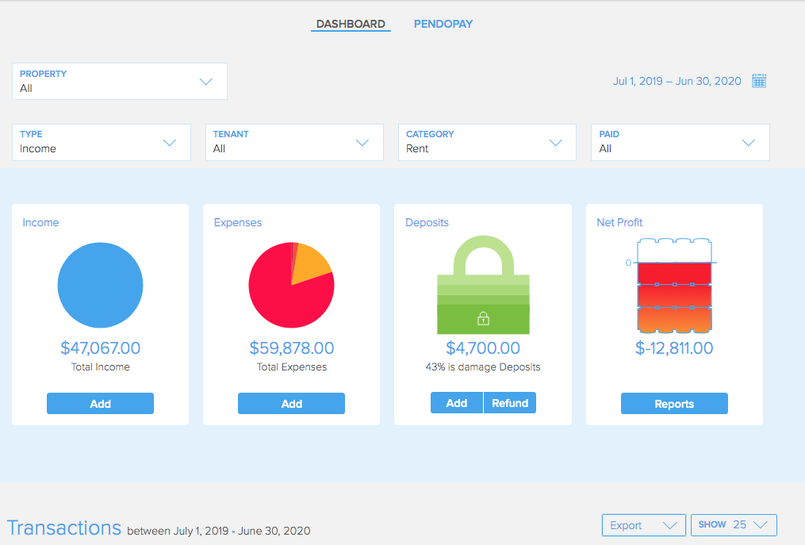
Task: Click the Deposits card title
Action: [427, 222]
